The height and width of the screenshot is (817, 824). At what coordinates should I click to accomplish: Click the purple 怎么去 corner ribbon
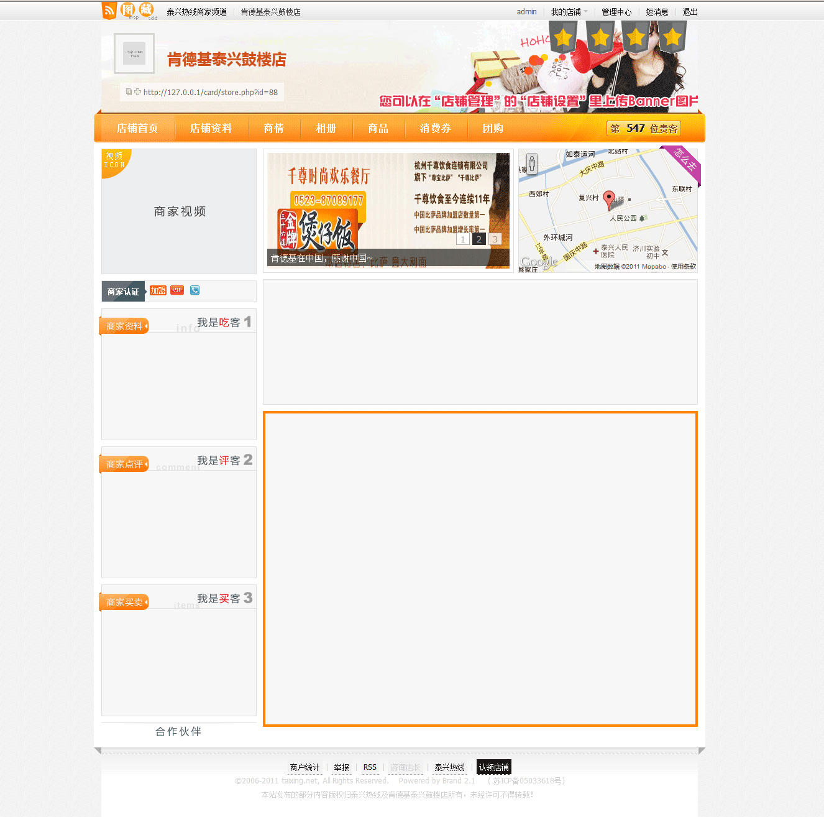tap(682, 164)
